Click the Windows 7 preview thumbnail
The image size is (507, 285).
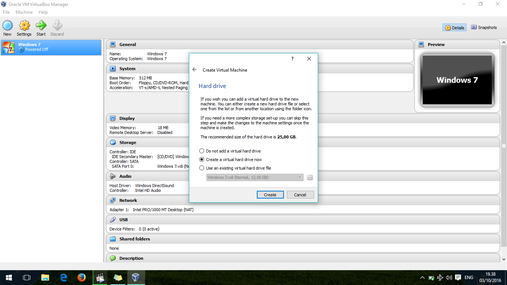pos(457,80)
